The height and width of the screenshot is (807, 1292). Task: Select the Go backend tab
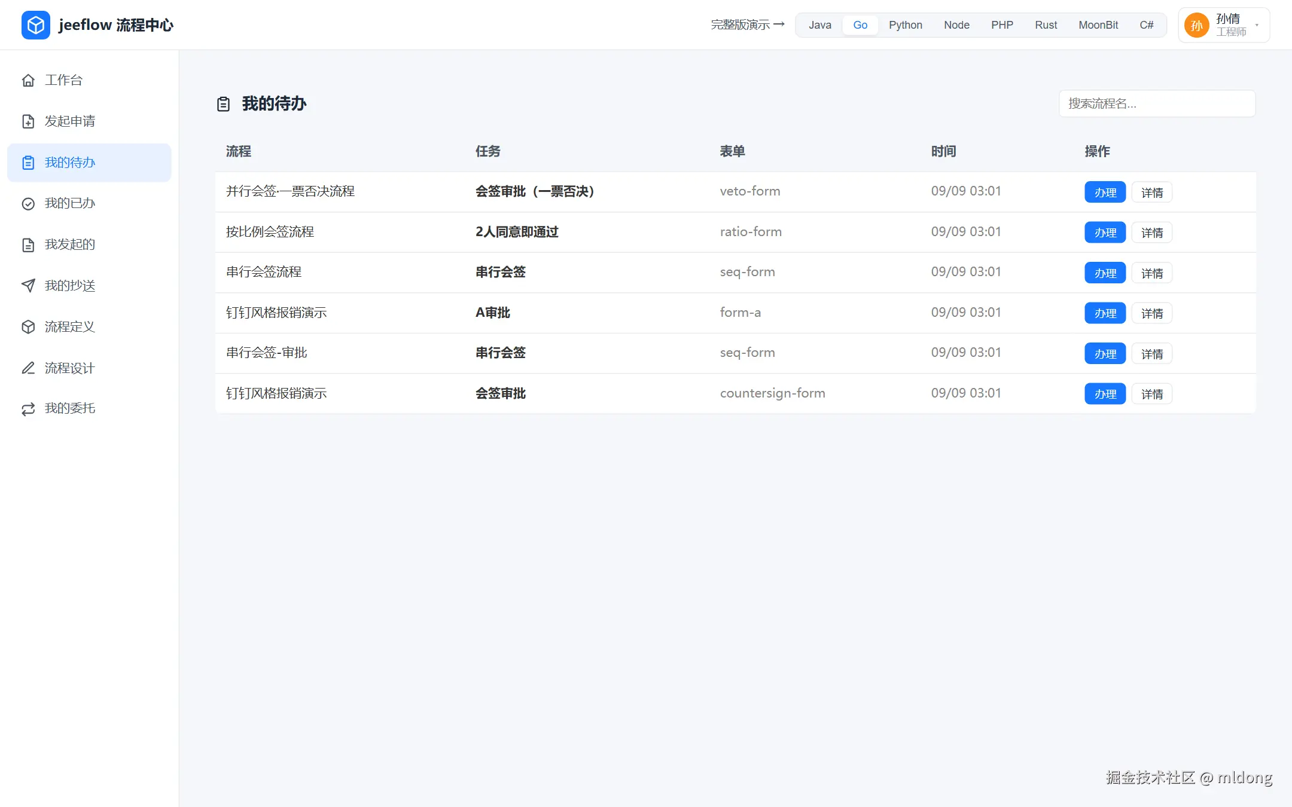[860, 25]
